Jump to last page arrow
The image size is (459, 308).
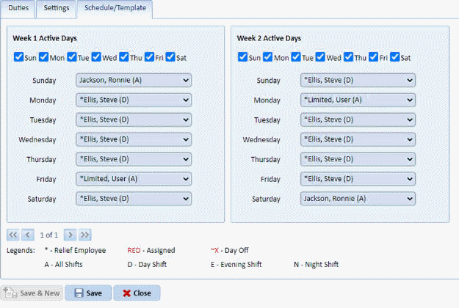[x=85, y=235]
